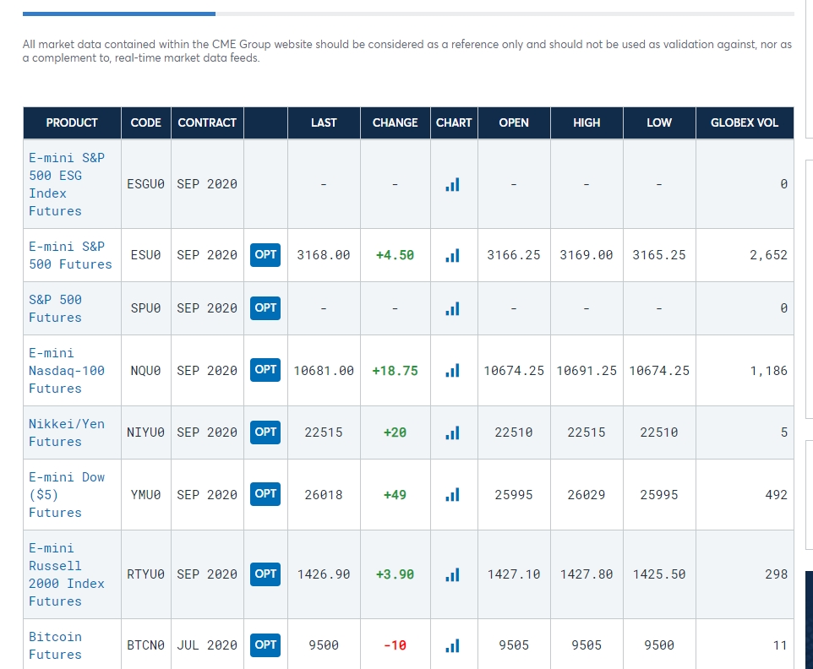
Task: Select OPT button in Nasdaq-100 row
Action: coord(265,370)
